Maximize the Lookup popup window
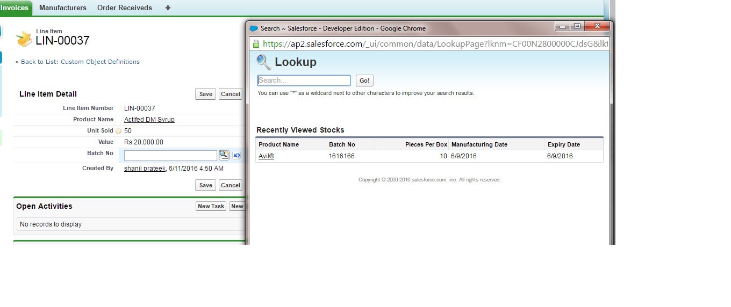The width and height of the screenshot is (731, 307). click(x=577, y=26)
